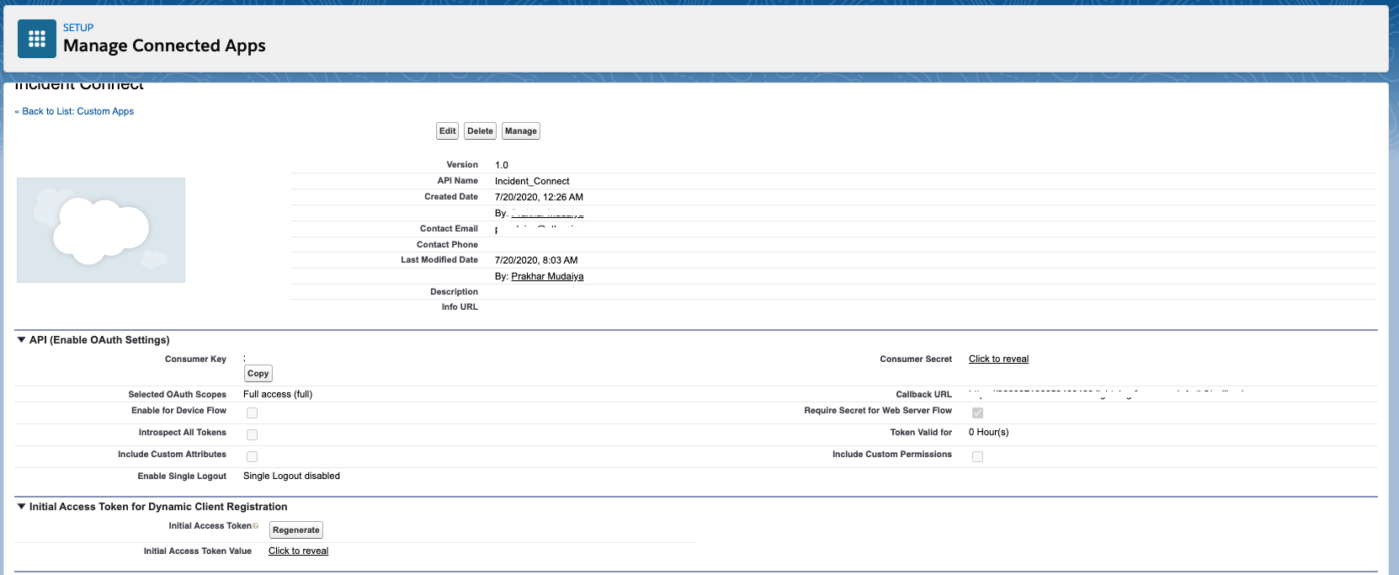
Task: Click the Consumer Key label
Action: point(195,359)
